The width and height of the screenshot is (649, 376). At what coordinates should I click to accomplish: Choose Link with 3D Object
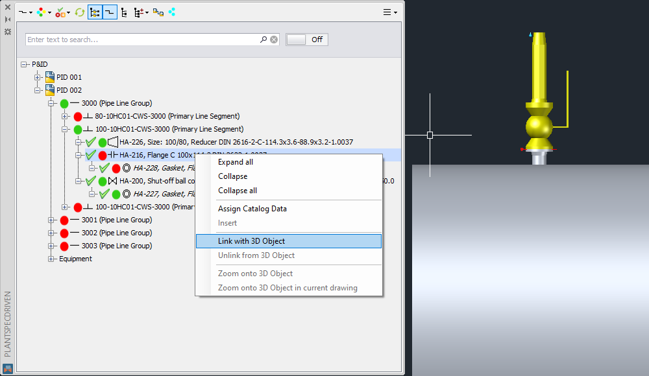click(289, 241)
